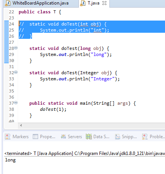The image size is (165, 174).
Task: Open the Snippets view tab
Action: (126, 137)
